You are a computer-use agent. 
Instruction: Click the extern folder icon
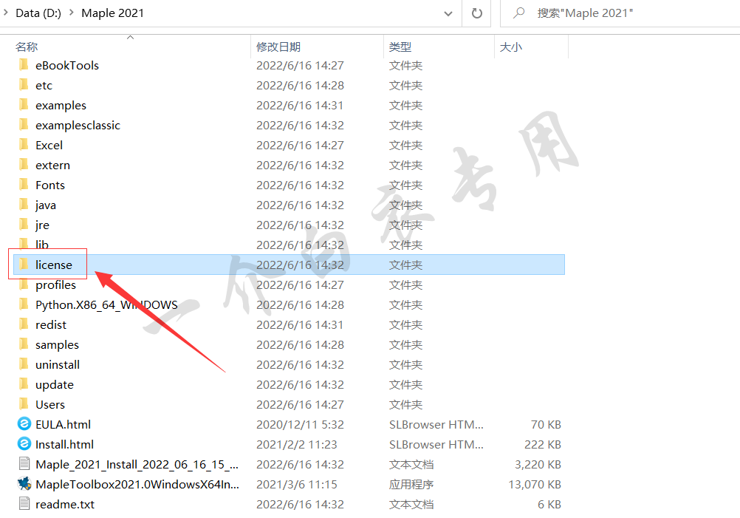coord(24,164)
